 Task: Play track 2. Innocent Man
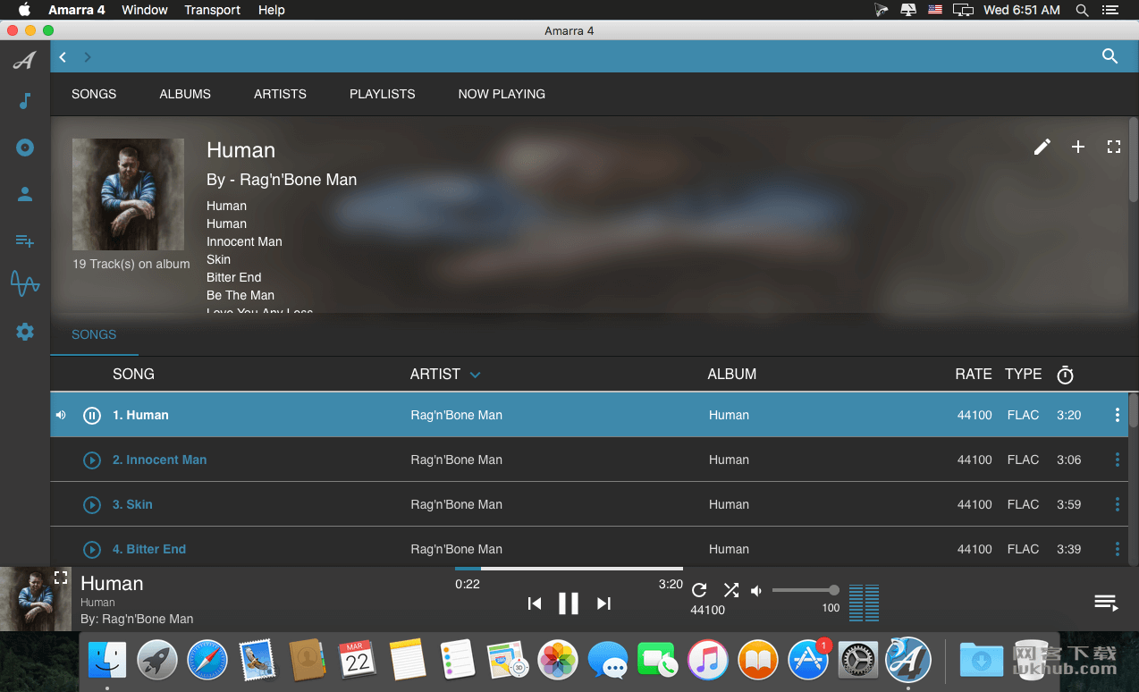(x=91, y=460)
